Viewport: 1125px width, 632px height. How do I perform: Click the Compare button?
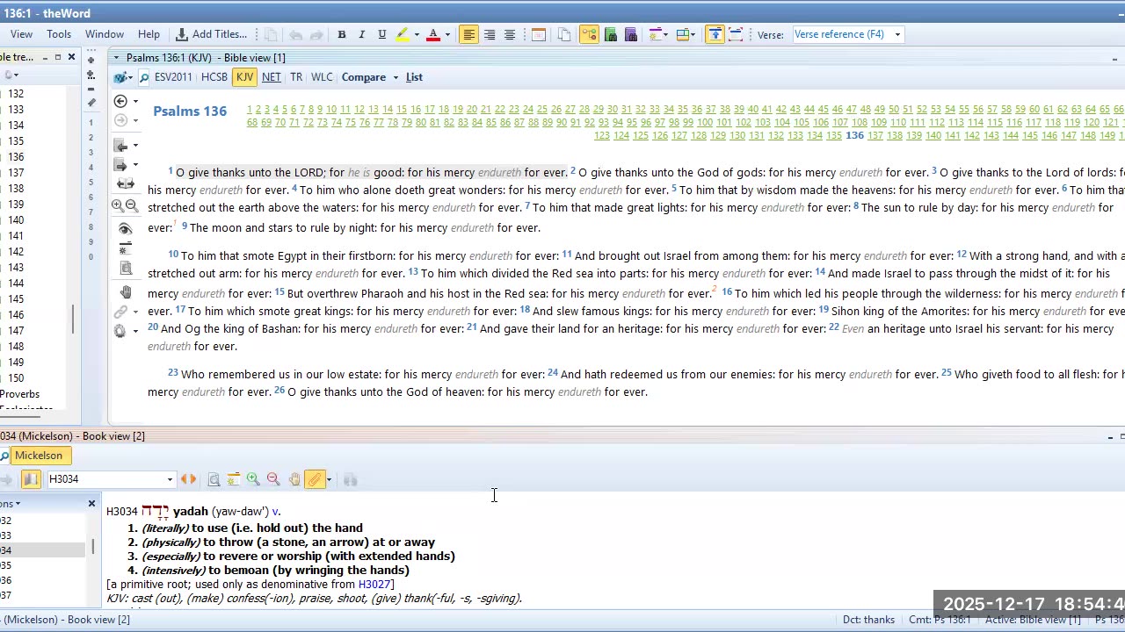coord(364,77)
